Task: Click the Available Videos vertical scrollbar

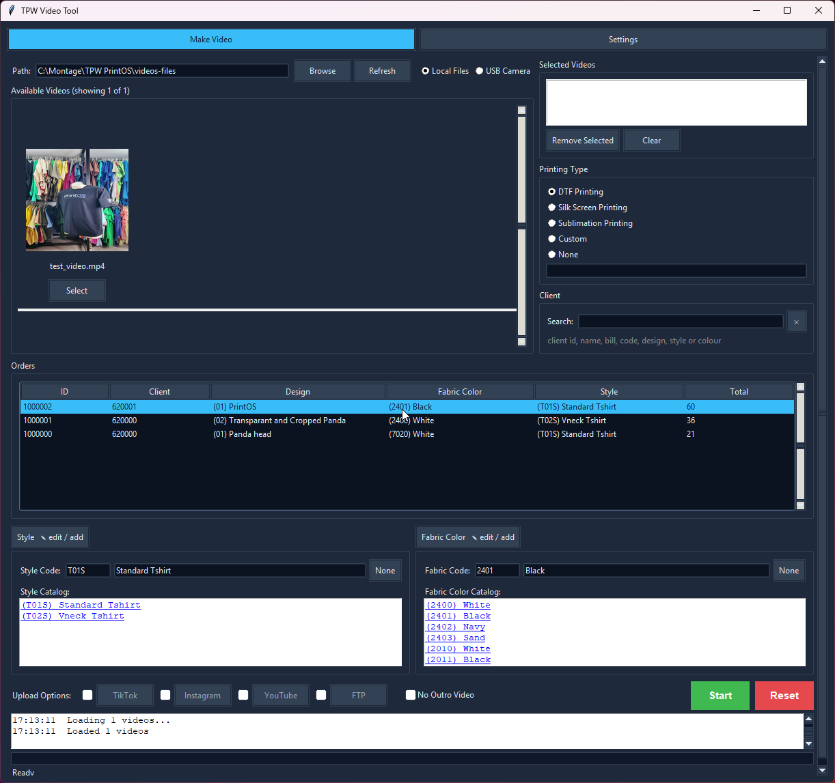Action: [522, 225]
